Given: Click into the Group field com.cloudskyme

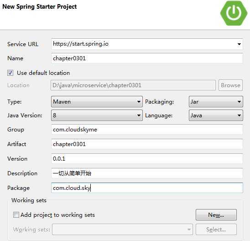Looking at the screenshot, I should coord(147,130).
